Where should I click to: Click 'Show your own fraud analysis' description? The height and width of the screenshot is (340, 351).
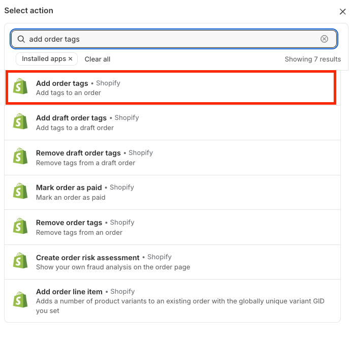tap(113, 267)
